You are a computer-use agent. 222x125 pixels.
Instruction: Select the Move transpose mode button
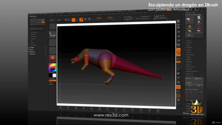pos(81,19)
